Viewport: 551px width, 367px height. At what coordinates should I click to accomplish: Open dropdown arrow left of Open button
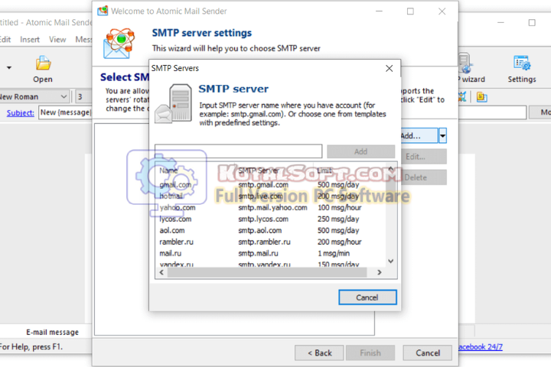(x=9, y=67)
